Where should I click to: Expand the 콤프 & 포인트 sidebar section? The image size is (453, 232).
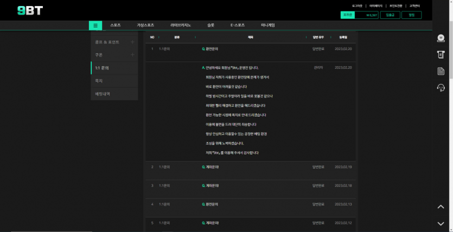(132, 42)
